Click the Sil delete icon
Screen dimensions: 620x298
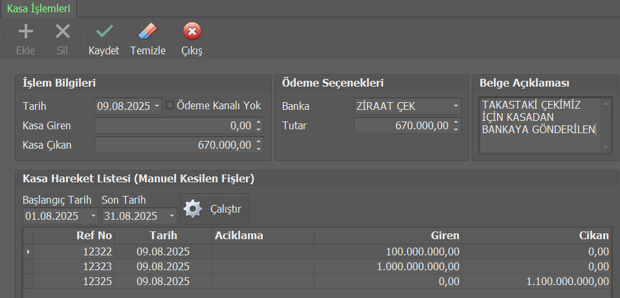click(x=63, y=32)
